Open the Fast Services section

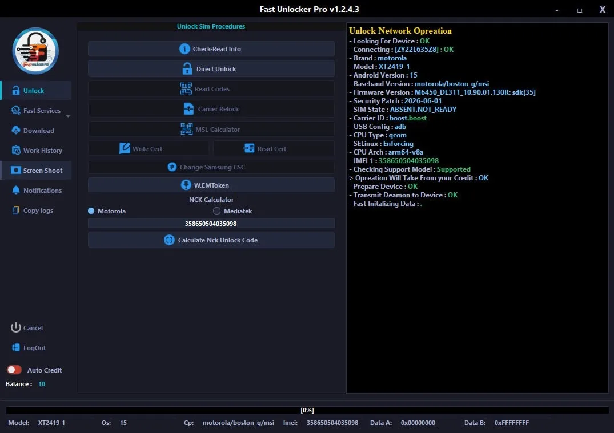[x=35, y=110]
